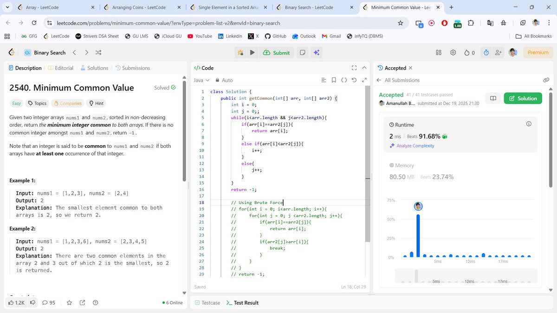Favorite the problem with the star
557x313 pixels.
pyautogui.click(x=69, y=302)
